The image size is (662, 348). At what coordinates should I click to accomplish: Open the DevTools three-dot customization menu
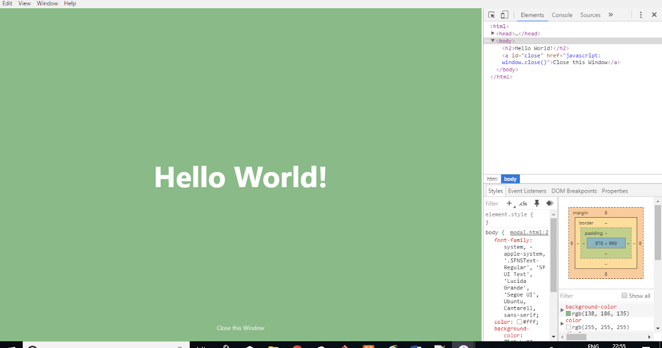640,14
